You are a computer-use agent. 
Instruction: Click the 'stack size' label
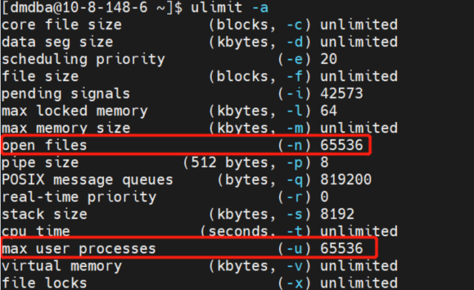[x=45, y=214]
